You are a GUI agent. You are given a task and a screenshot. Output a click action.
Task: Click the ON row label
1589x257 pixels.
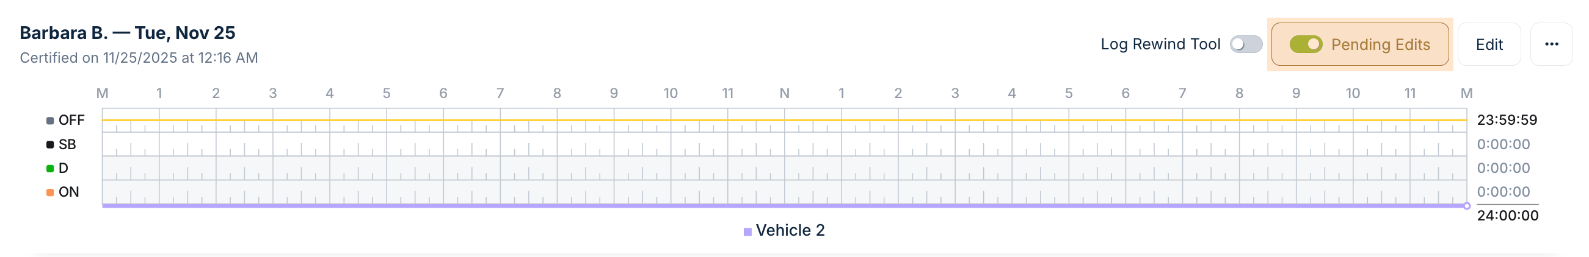pyautogui.click(x=68, y=192)
